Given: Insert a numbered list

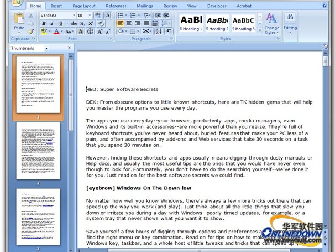Looking at the screenshot, I should [133, 16].
